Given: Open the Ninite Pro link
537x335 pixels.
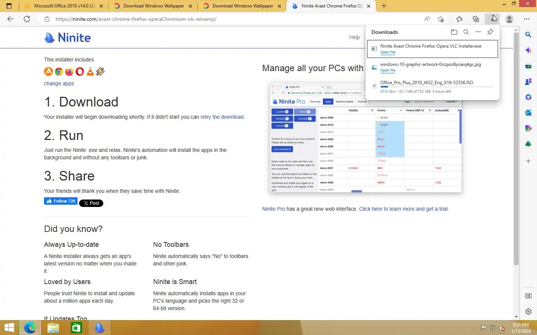Looking at the screenshot, I should (273, 209).
